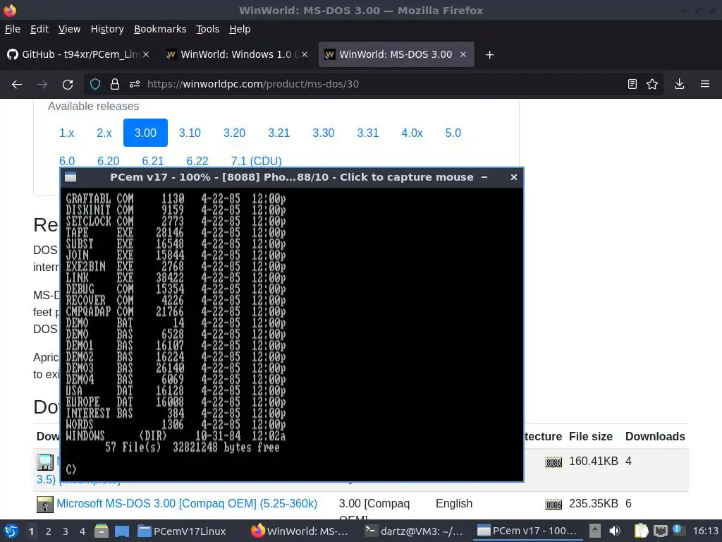
Task: Close the PCem v17 emulator window
Action: (514, 177)
